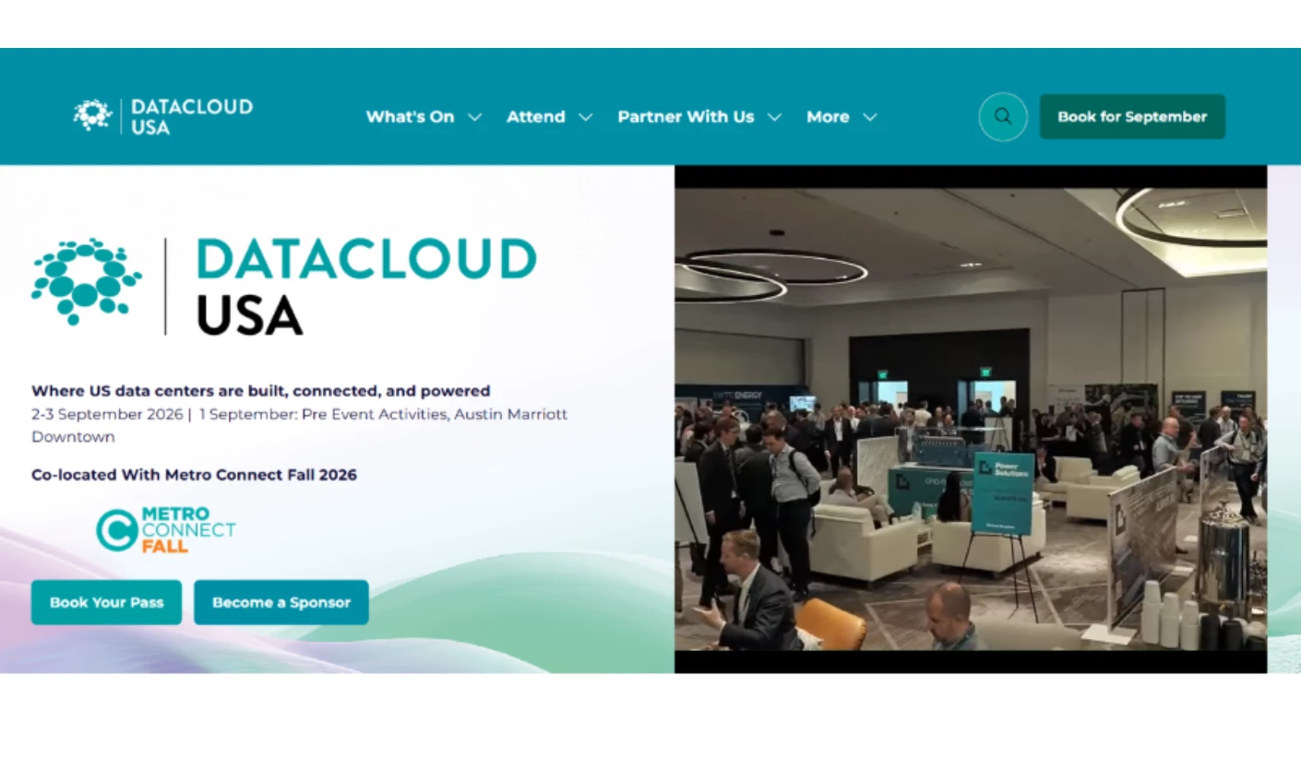The height and width of the screenshot is (780, 1301).
Task: Click the tagline about US data centers
Action: click(x=261, y=391)
